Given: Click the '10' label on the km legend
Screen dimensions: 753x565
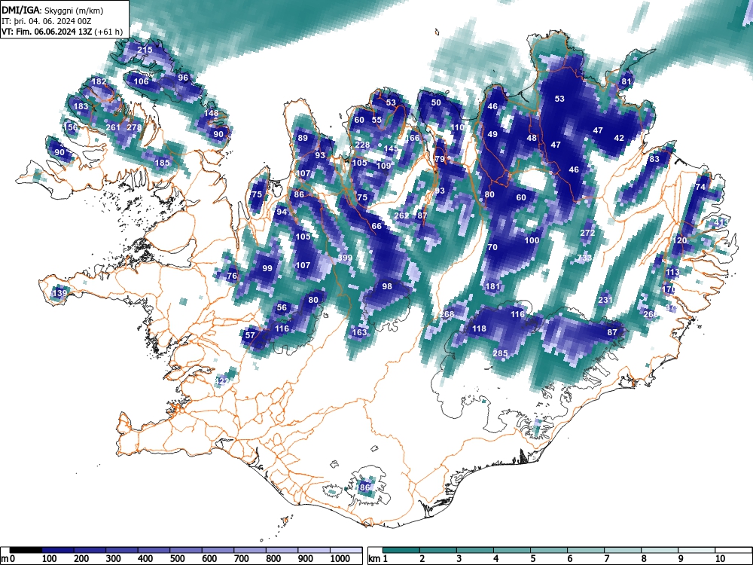Looking at the screenshot, I should (719, 558).
